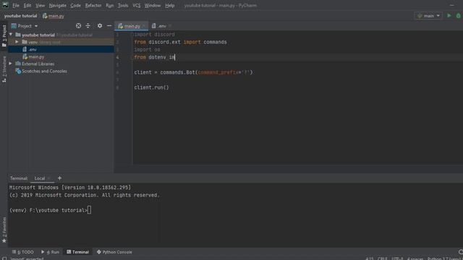Toggle the Structure tool window side tab
This screenshot has height=260, width=463.
(4, 69)
